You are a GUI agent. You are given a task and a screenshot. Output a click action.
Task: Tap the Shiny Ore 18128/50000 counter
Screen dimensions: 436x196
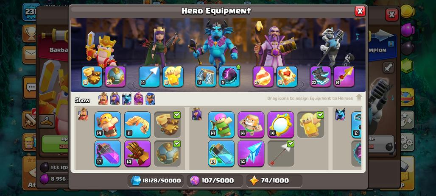click(x=156, y=181)
